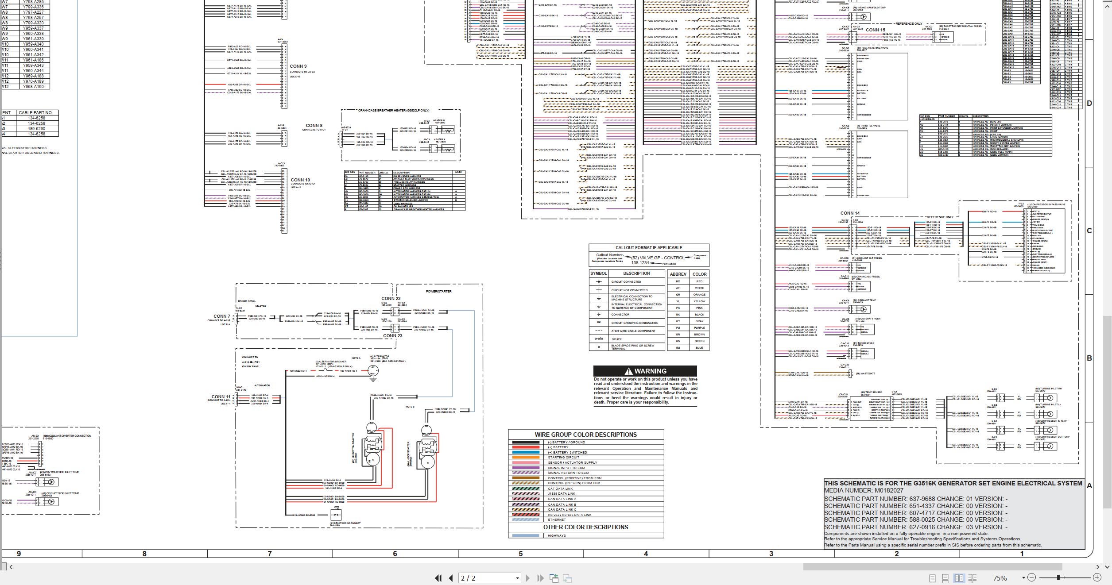
Task: Click the MEDIA NUMBER: M0182027 line
Action: [864, 490]
